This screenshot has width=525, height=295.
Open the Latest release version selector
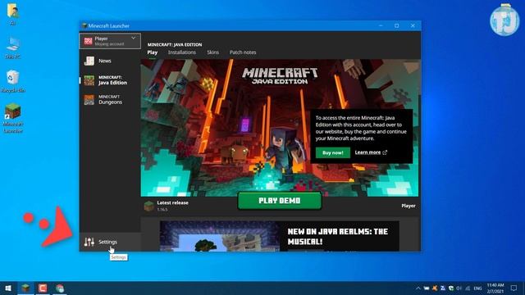[x=167, y=206]
